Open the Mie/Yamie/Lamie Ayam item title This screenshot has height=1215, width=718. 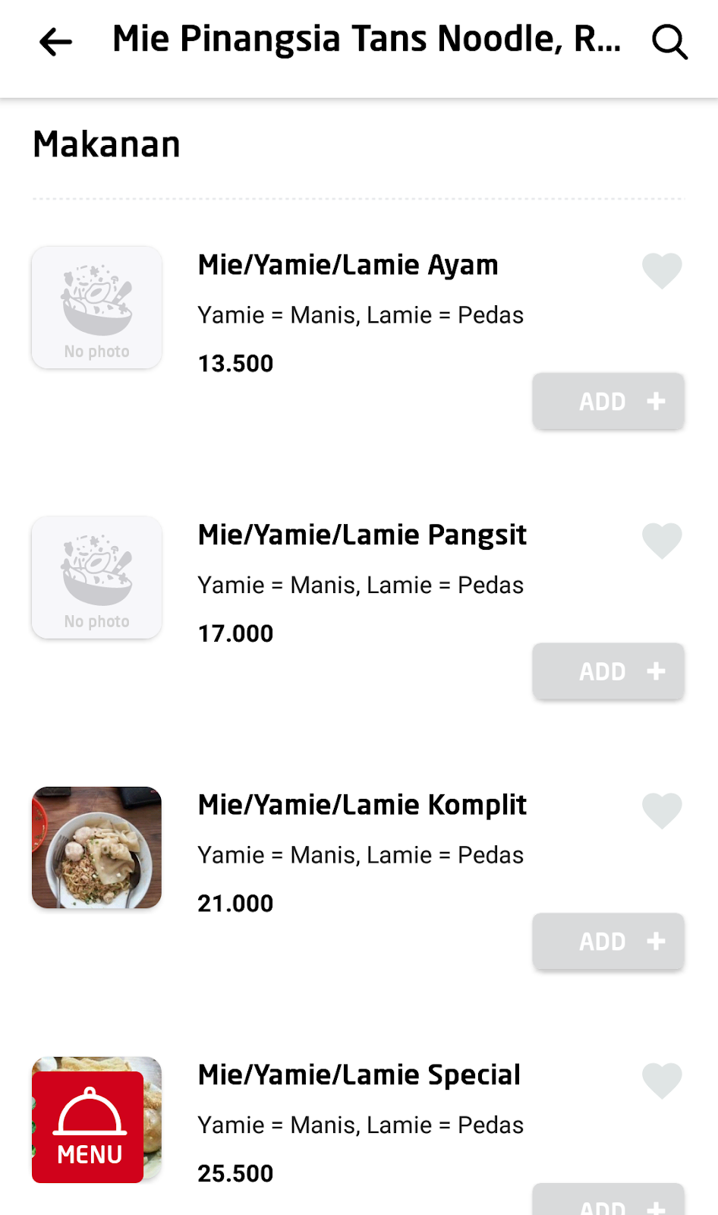[x=348, y=265]
